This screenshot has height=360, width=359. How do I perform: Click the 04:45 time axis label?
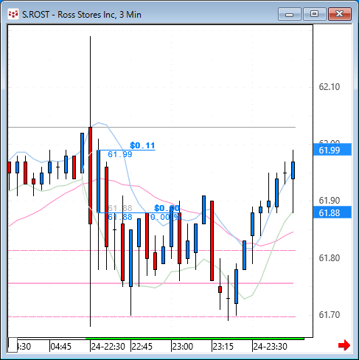[x=60, y=347]
